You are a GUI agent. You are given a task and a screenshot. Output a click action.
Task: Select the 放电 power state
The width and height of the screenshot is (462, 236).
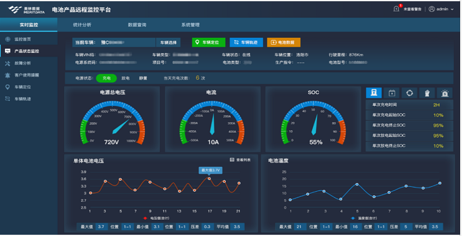[126, 78]
